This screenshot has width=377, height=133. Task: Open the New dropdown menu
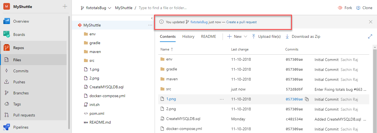pos(237,36)
